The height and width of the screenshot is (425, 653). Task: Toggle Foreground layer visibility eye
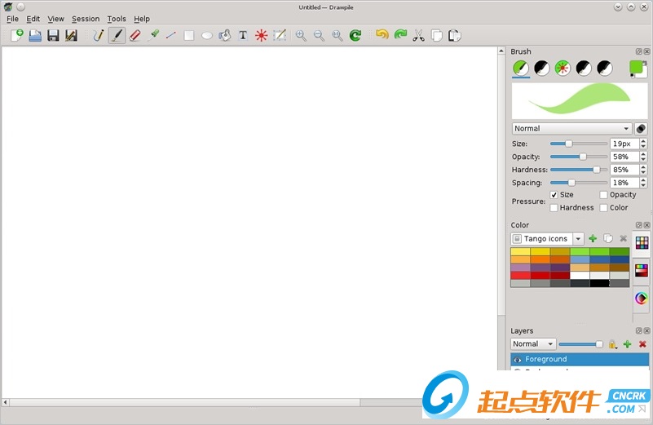point(518,360)
